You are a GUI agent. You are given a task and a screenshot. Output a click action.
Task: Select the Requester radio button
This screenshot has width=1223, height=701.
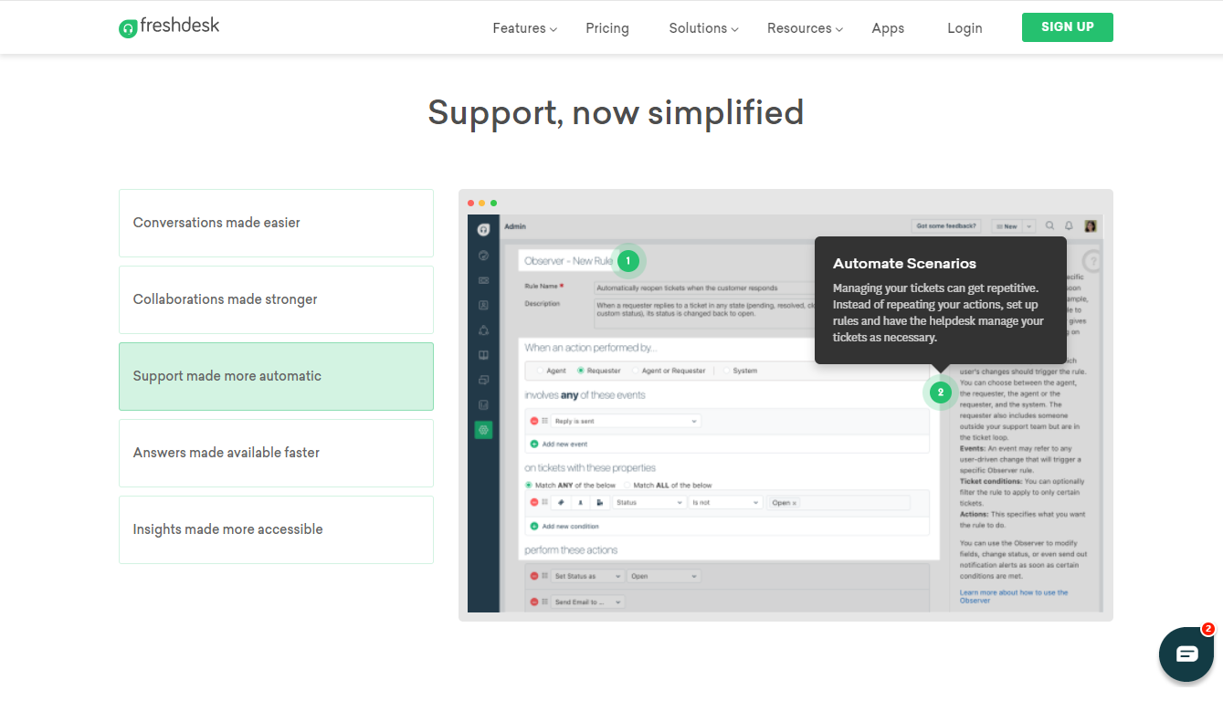580,371
